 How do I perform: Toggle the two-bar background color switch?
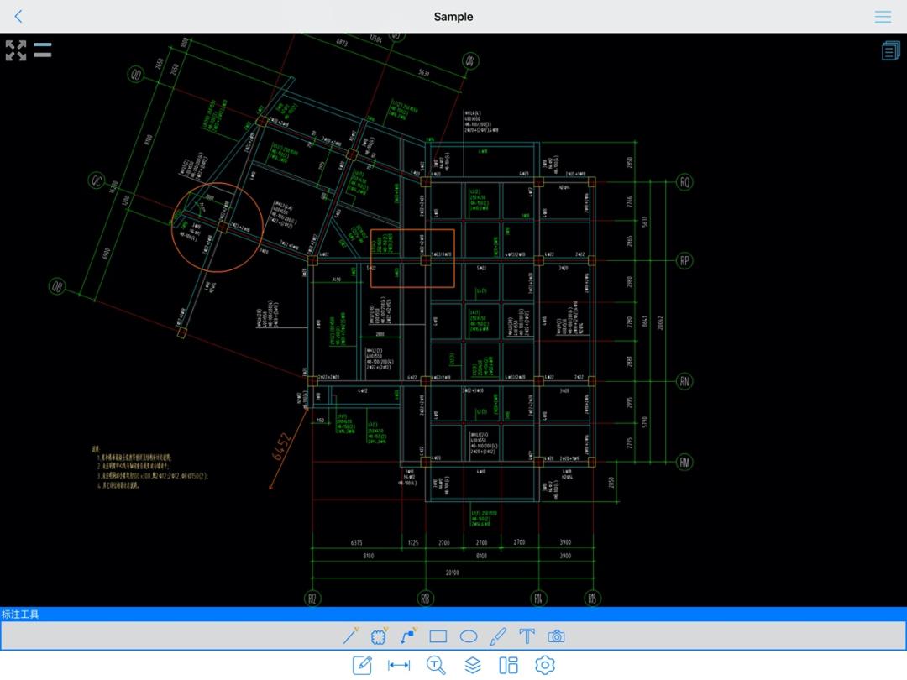click(x=43, y=50)
